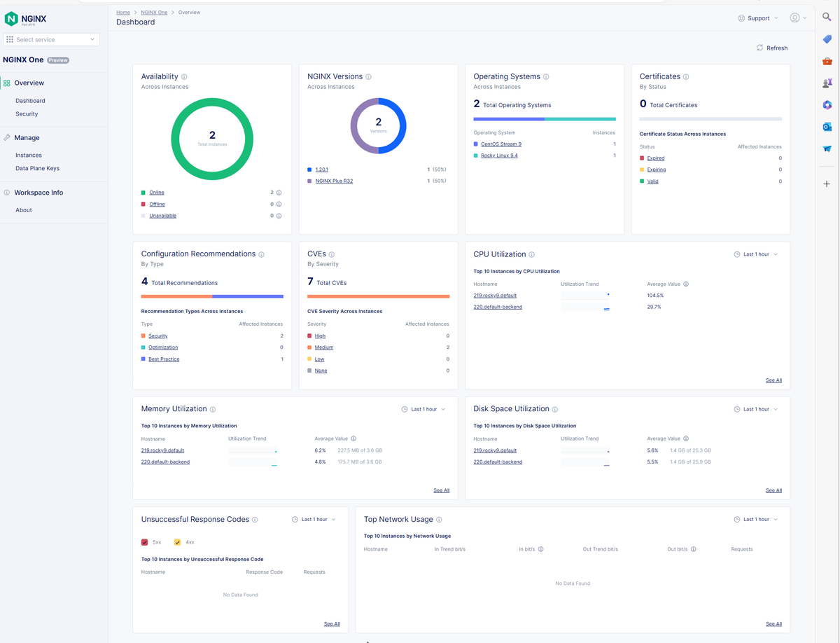Click the CPU Average Value info icon
Viewport: 840px width, 643px height.
click(686, 284)
